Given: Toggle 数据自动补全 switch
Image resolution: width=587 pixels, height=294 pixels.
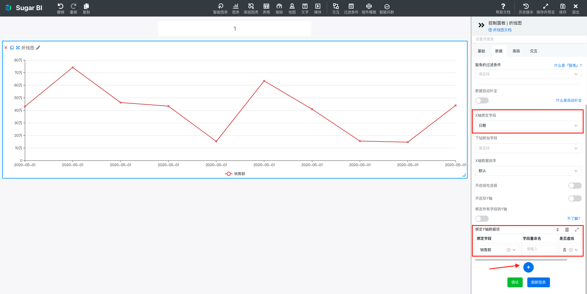Looking at the screenshot, I should 482,100.
